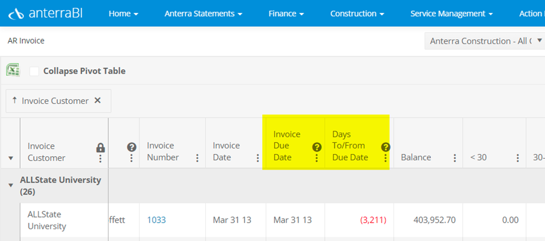Collapse all groups using header arrow

pos(11,158)
